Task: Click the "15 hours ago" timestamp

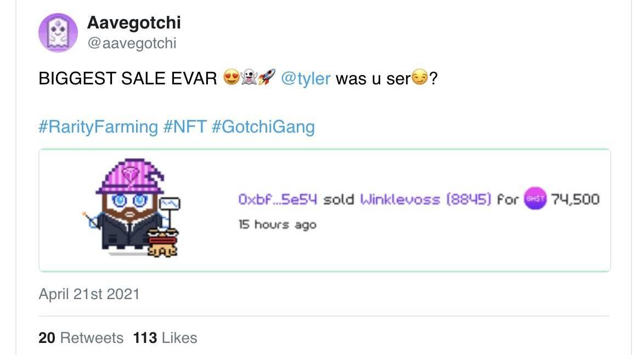Action: point(277,225)
